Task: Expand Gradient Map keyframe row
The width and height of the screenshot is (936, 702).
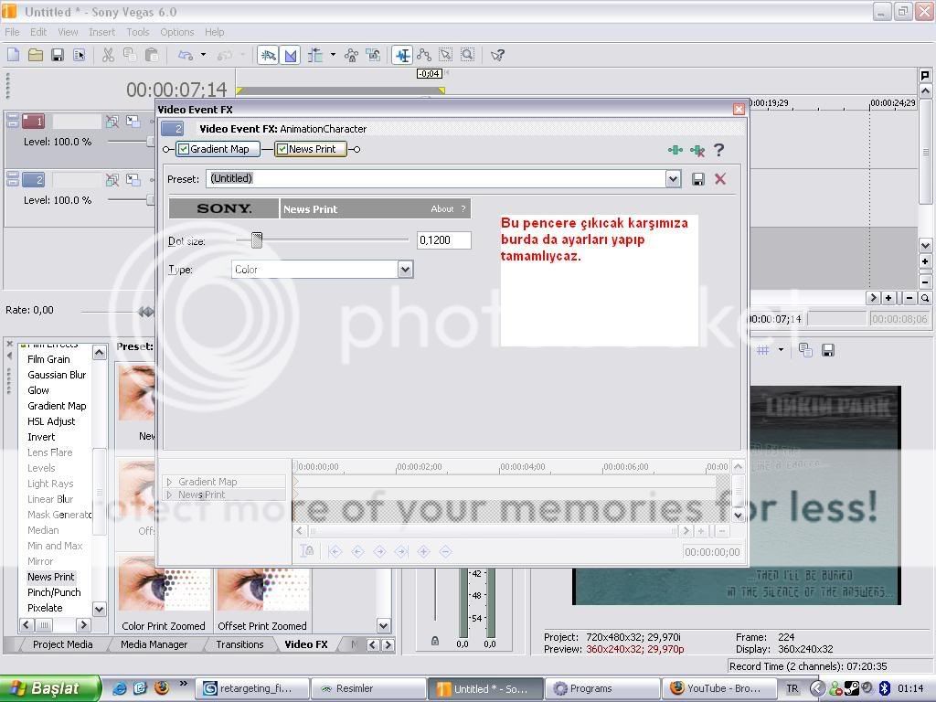Action: point(169,481)
